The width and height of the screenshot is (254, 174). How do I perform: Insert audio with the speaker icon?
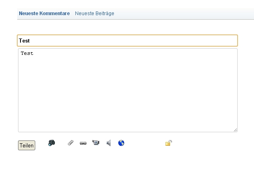(x=109, y=143)
